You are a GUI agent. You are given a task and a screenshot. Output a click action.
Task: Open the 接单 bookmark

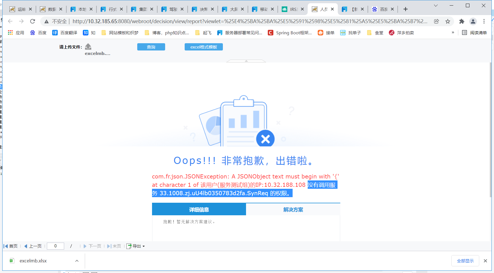click(x=326, y=33)
